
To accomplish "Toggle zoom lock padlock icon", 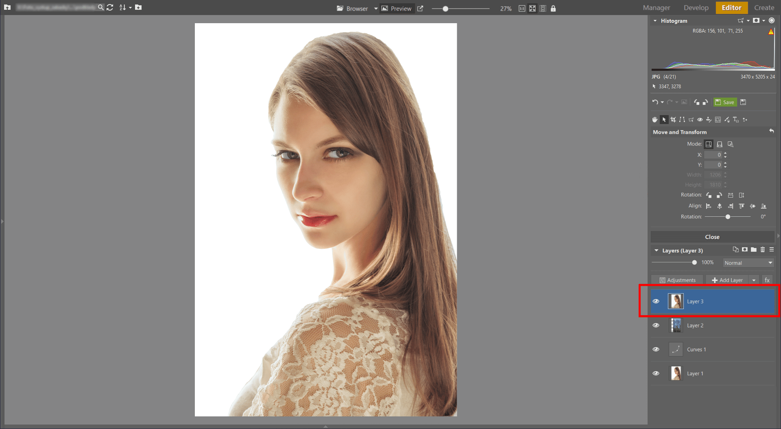I will coord(553,9).
